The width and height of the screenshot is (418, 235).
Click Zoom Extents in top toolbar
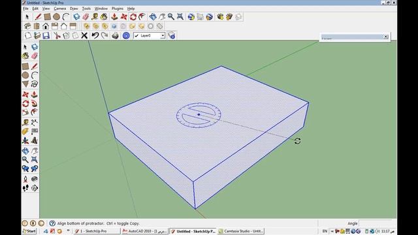click(x=180, y=17)
